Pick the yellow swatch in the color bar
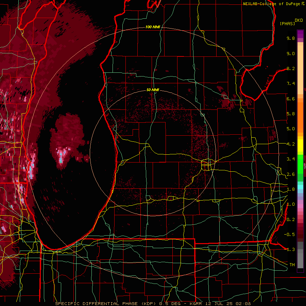This screenshot has width=306, height=306. [x=300, y=146]
